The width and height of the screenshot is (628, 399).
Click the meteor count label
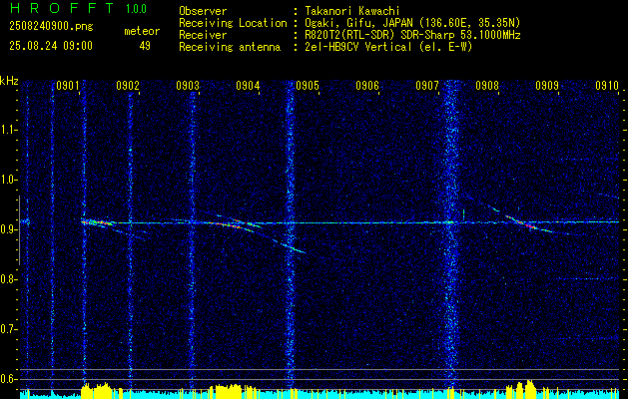142,31
